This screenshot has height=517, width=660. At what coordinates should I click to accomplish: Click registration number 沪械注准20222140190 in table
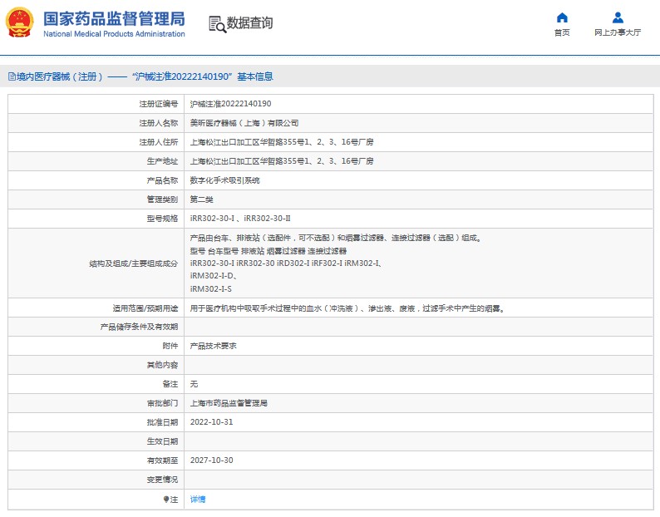pyautogui.click(x=230, y=104)
